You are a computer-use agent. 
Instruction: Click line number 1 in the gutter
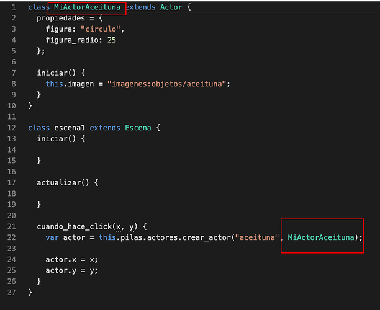(x=13, y=7)
